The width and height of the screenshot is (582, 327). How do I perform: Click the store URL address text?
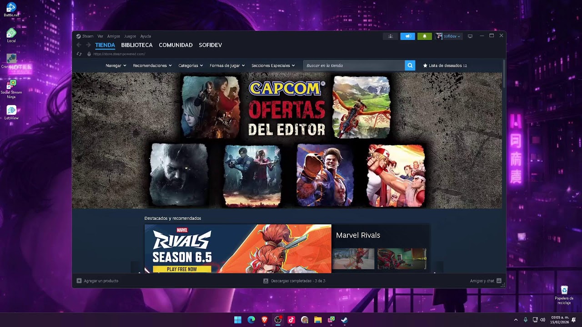pos(119,54)
